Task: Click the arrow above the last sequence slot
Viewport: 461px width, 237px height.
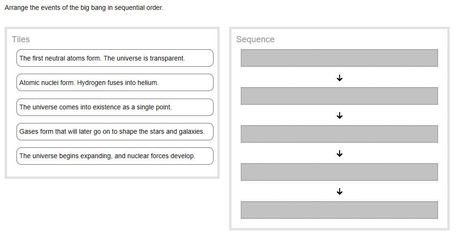Action: click(340, 191)
